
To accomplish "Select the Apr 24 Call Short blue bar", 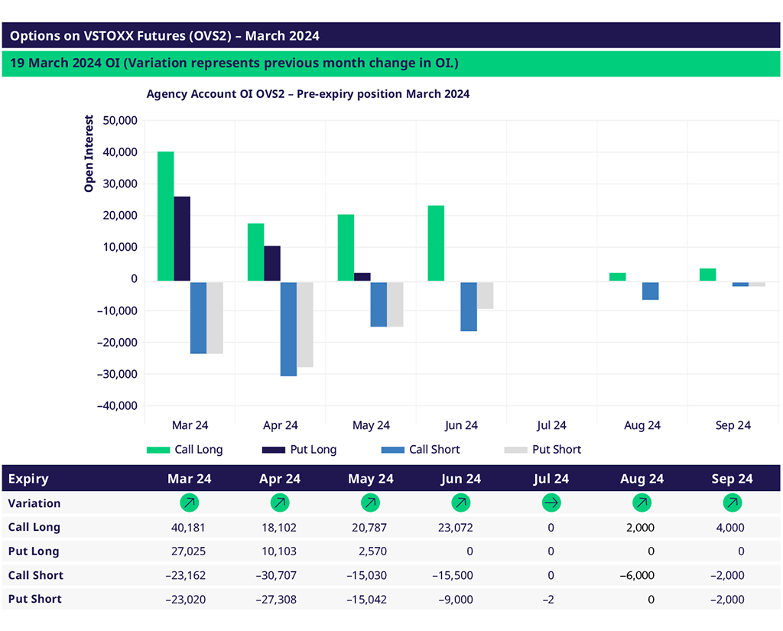I will 288,329.
